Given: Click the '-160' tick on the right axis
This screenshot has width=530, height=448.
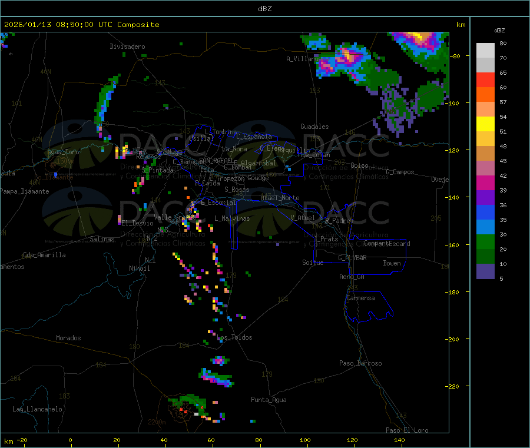Looking at the screenshot, I should (452, 245).
